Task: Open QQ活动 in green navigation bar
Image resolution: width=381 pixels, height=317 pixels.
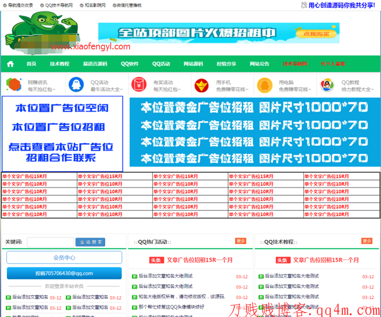Action: (x=161, y=64)
